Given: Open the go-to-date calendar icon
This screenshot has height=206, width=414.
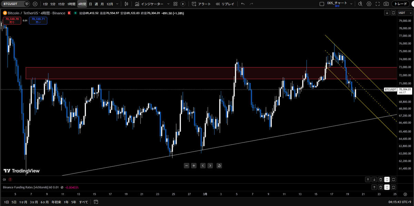Looking at the screenshot, I should tap(96, 202).
